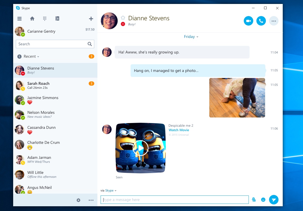The image size is (303, 211).
Task: Click the red busy status icon in header
Action: tap(123, 24)
